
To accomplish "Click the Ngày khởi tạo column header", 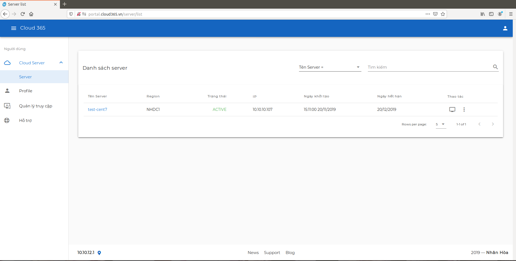I will pos(316,96).
